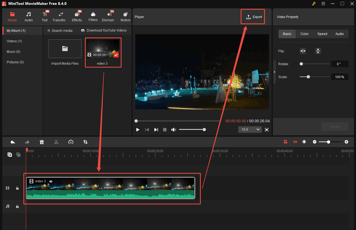Select the Music category in My Album
The height and width of the screenshot is (230, 356).
[14, 51]
